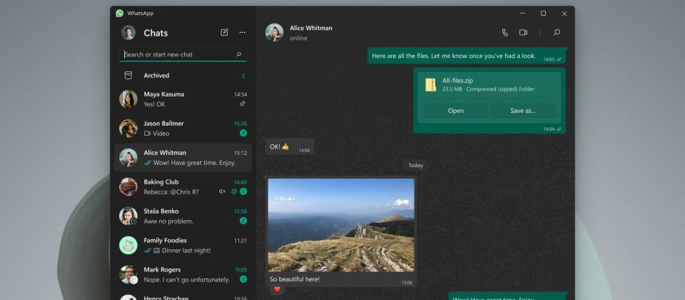685x300 pixels.
Task: Click the Archived box icon
Action: point(128,75)
